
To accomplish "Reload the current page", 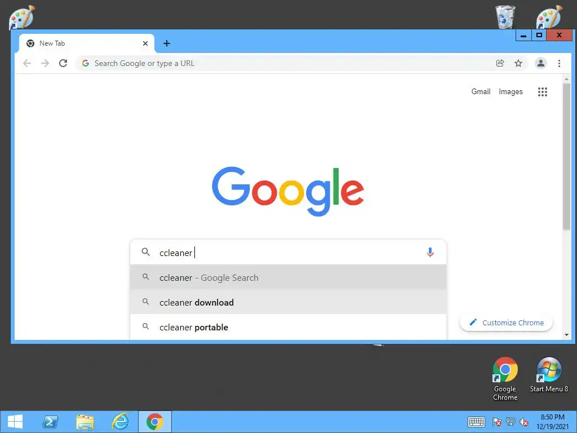I will pyautogui.click(x=63, y=63).
